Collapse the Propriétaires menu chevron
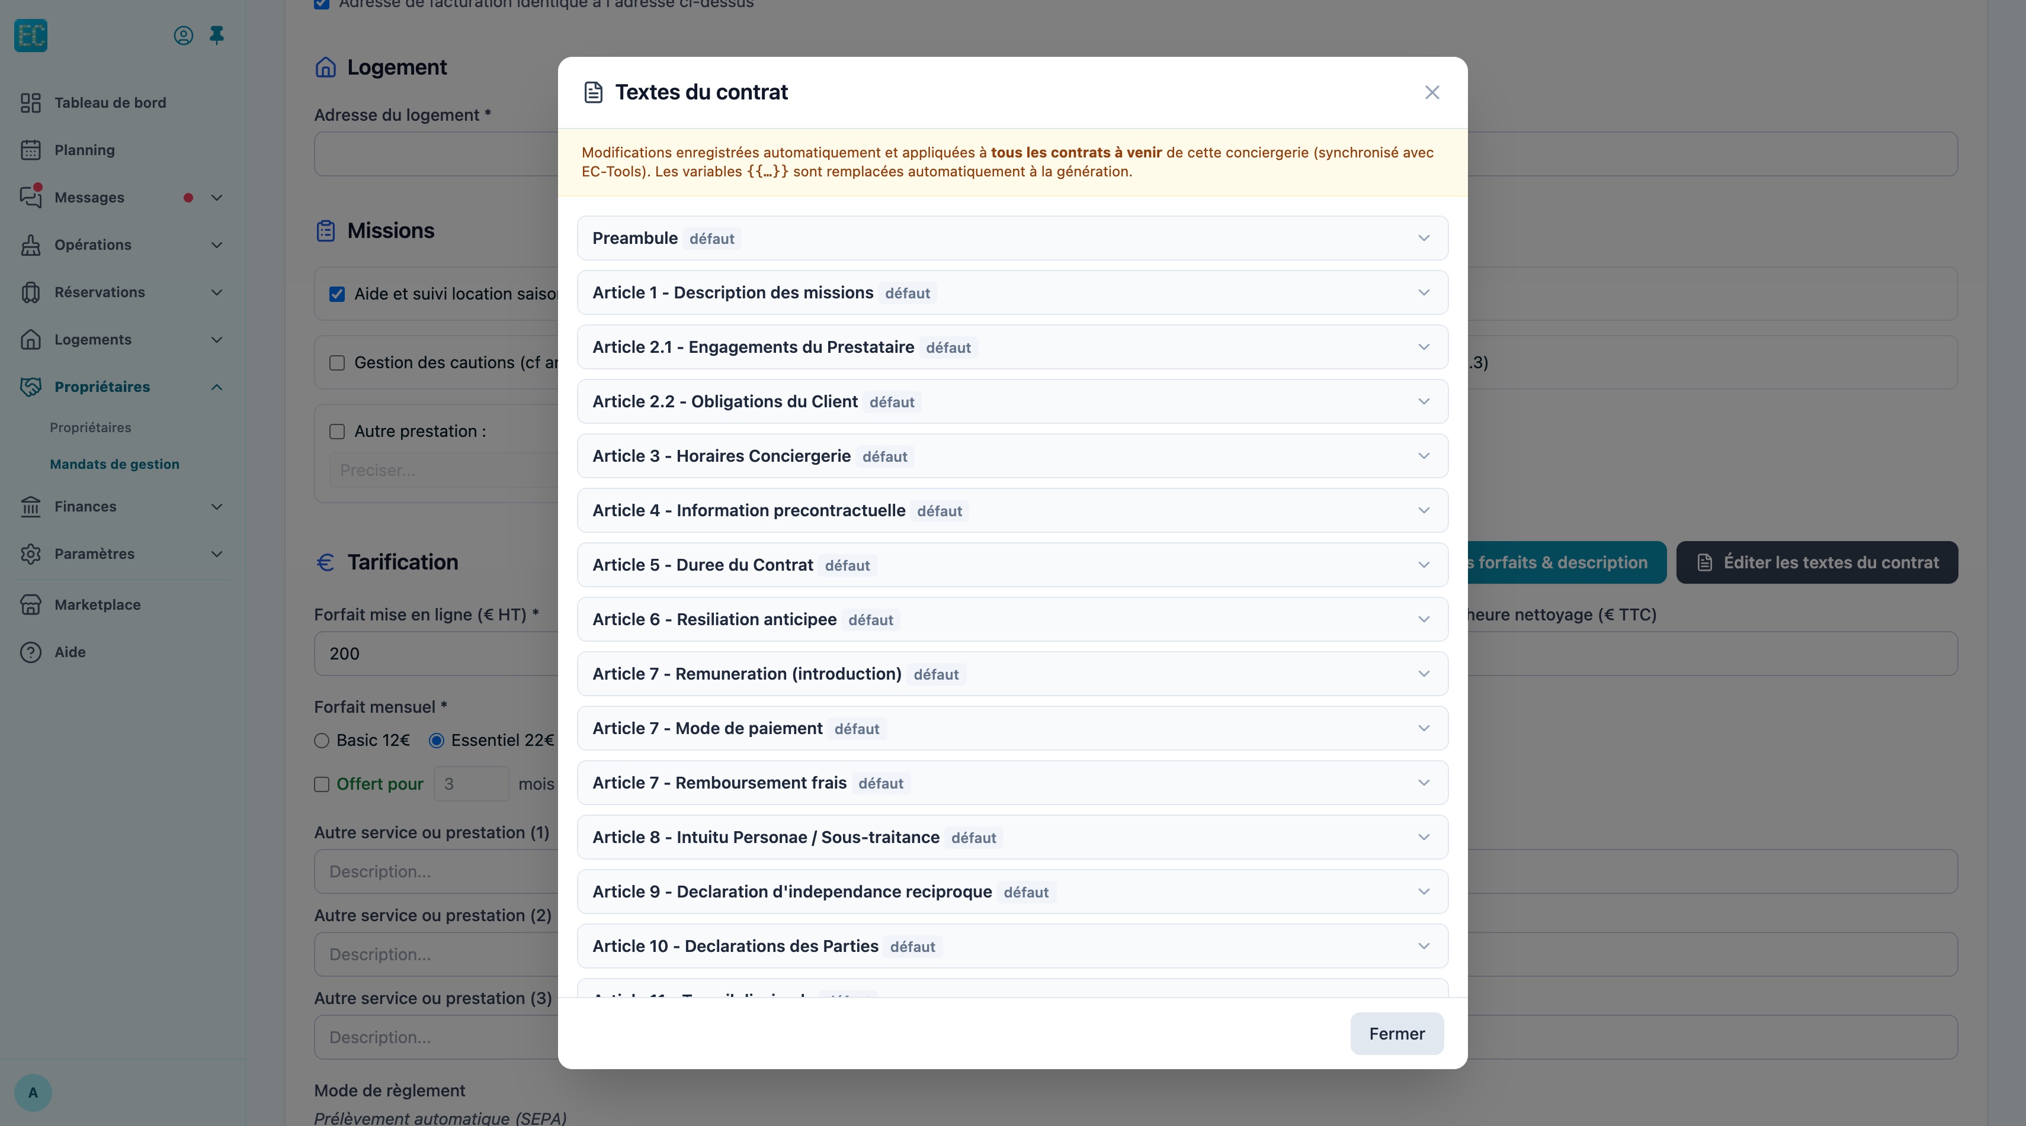Screen dimensions: 2026x1126 (217, 387)
